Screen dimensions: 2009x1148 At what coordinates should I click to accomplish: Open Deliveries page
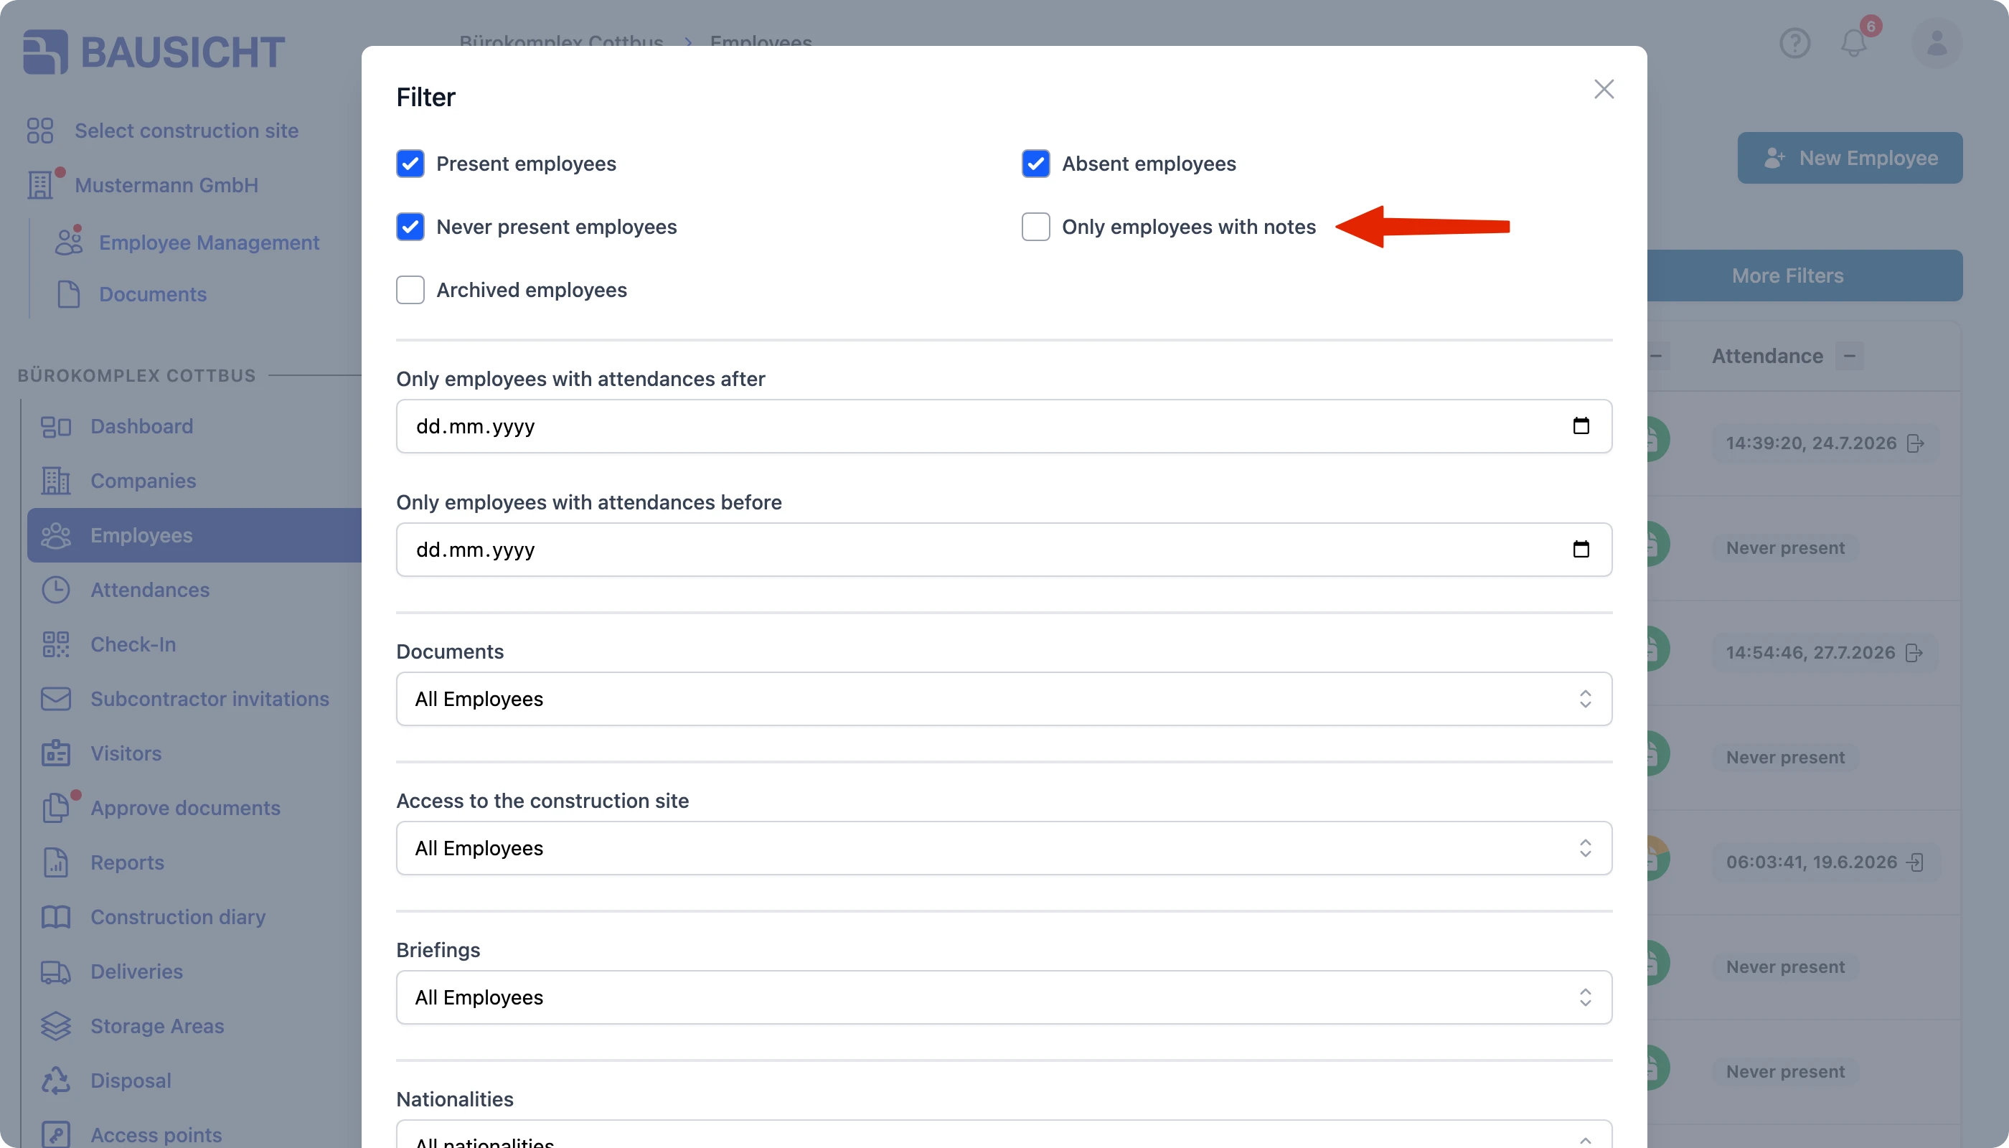click(x=136, y=971)
